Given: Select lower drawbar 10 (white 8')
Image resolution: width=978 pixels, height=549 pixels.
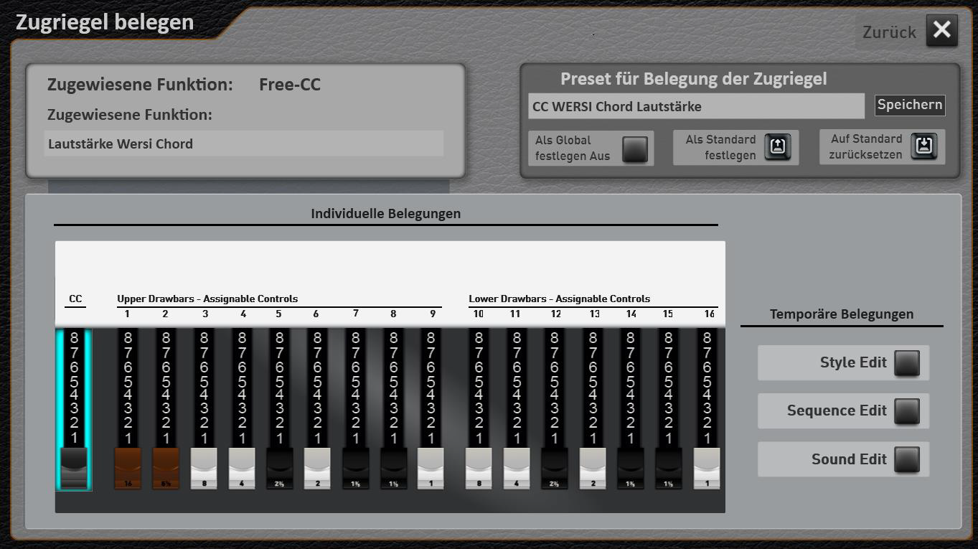Looking at the screenshot, I should [479, 468].
